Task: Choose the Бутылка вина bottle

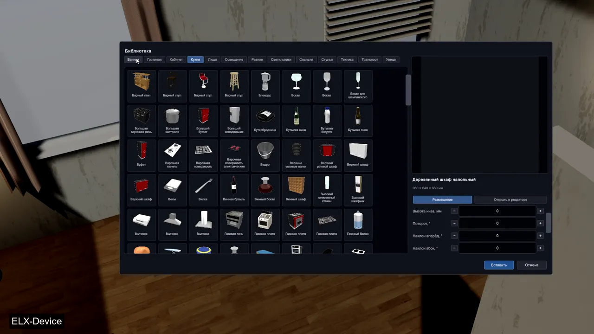Action: point(296,120)
